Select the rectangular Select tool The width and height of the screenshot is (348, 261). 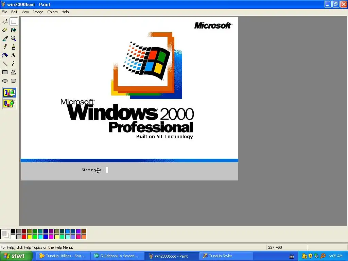coord(14,21)
